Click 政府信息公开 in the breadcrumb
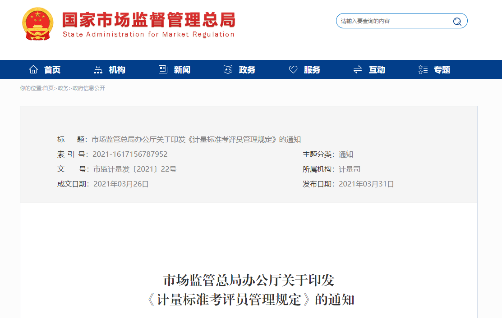Screen dimensions: 502x318 89,88
